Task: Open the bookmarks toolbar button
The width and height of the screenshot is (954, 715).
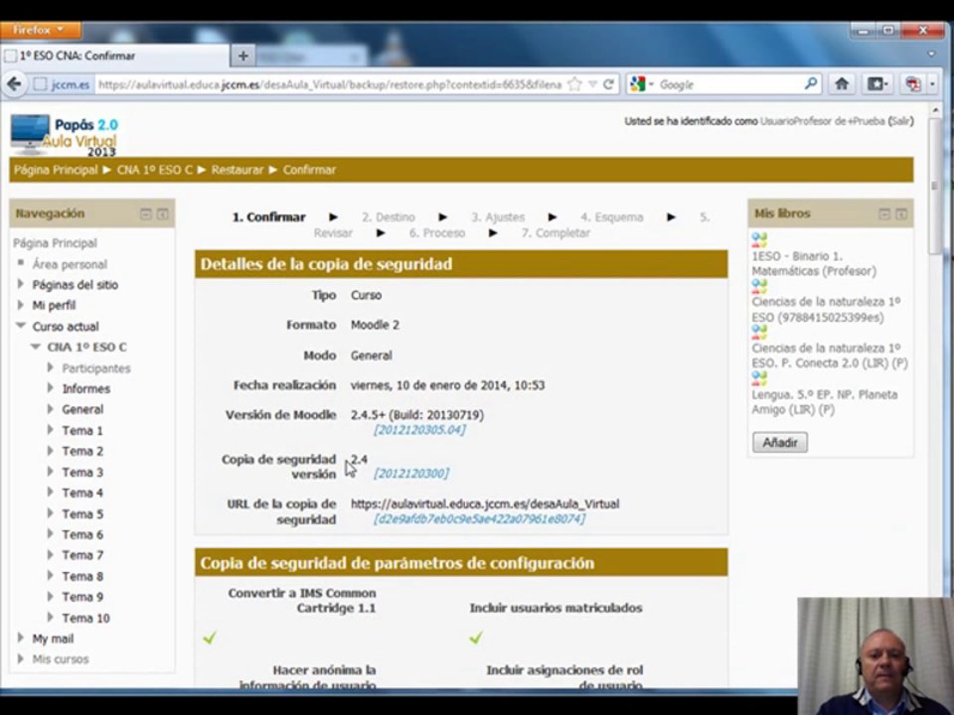Action: coord(877,84)
